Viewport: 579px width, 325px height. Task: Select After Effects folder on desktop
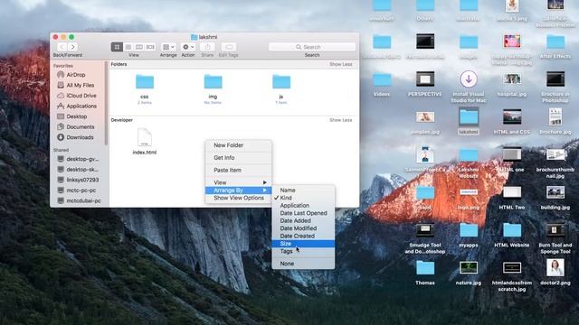555,42
